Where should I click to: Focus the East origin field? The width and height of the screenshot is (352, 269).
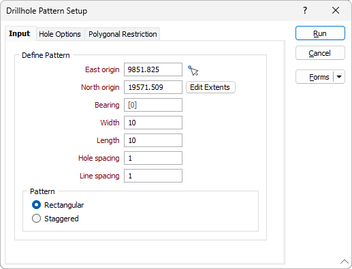(153, 69)
